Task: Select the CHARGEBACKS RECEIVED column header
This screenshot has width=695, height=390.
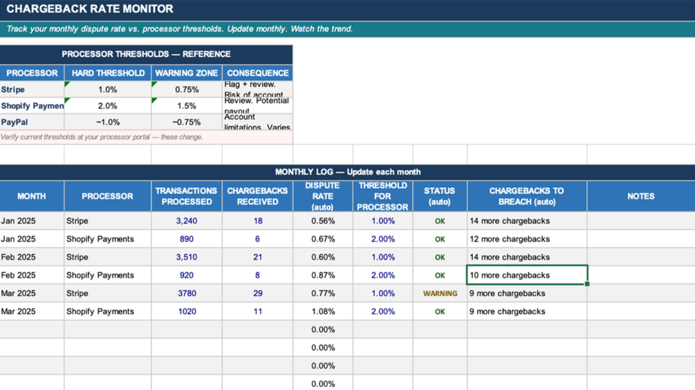Action: 257,196
